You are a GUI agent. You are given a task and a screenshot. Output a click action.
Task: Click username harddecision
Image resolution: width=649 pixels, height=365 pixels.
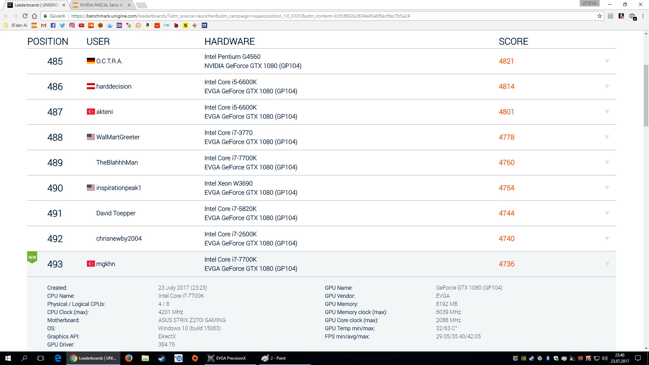pos(114,87)
